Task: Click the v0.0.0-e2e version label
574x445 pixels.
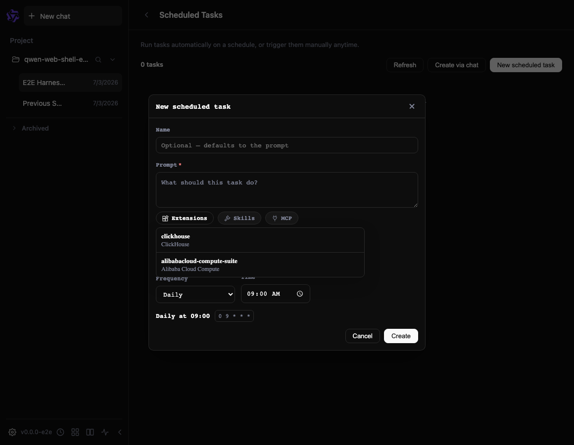Action: [36, 432]
